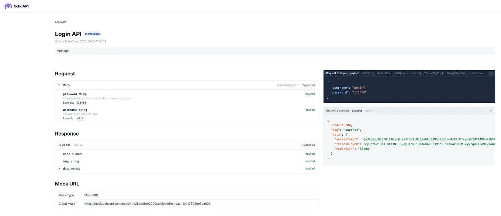Switch to the payload tab

(x=355, y=73)
